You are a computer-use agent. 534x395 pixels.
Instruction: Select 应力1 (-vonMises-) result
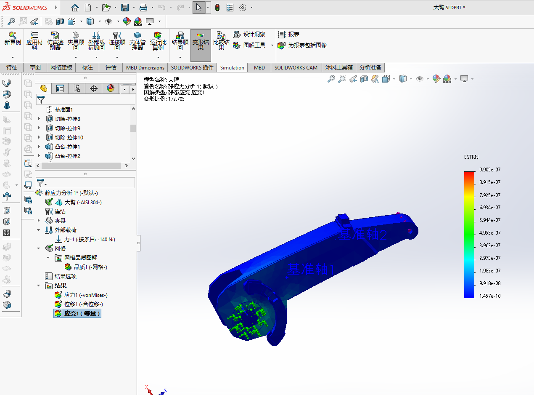(x=81, y=295)
